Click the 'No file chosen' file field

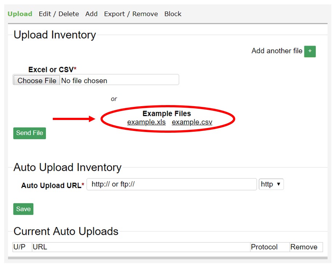pyautogui.click(x=118, y=80)
